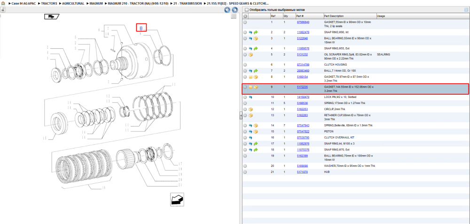The width and height of the screenshot is (470, 224).
Task: Open the column layout icon above the parts table
Action: point(466,9)
